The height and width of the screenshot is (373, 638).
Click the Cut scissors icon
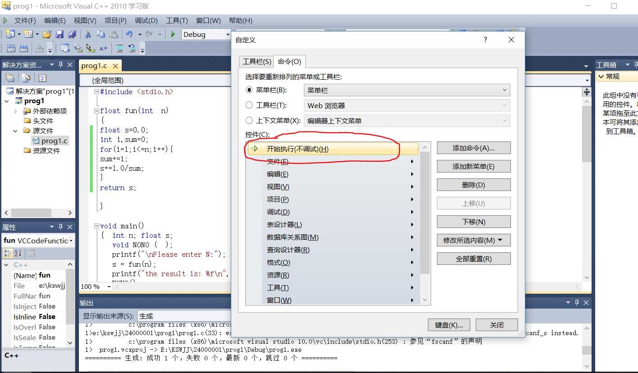pos(88,34)
